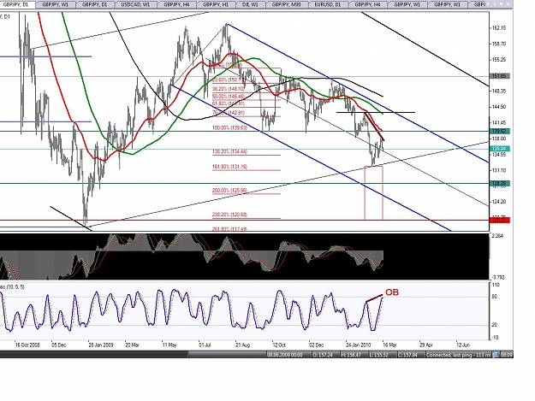Click the 135.84 current price label
Screen dimensions: 535x401
tap(500, 149)
